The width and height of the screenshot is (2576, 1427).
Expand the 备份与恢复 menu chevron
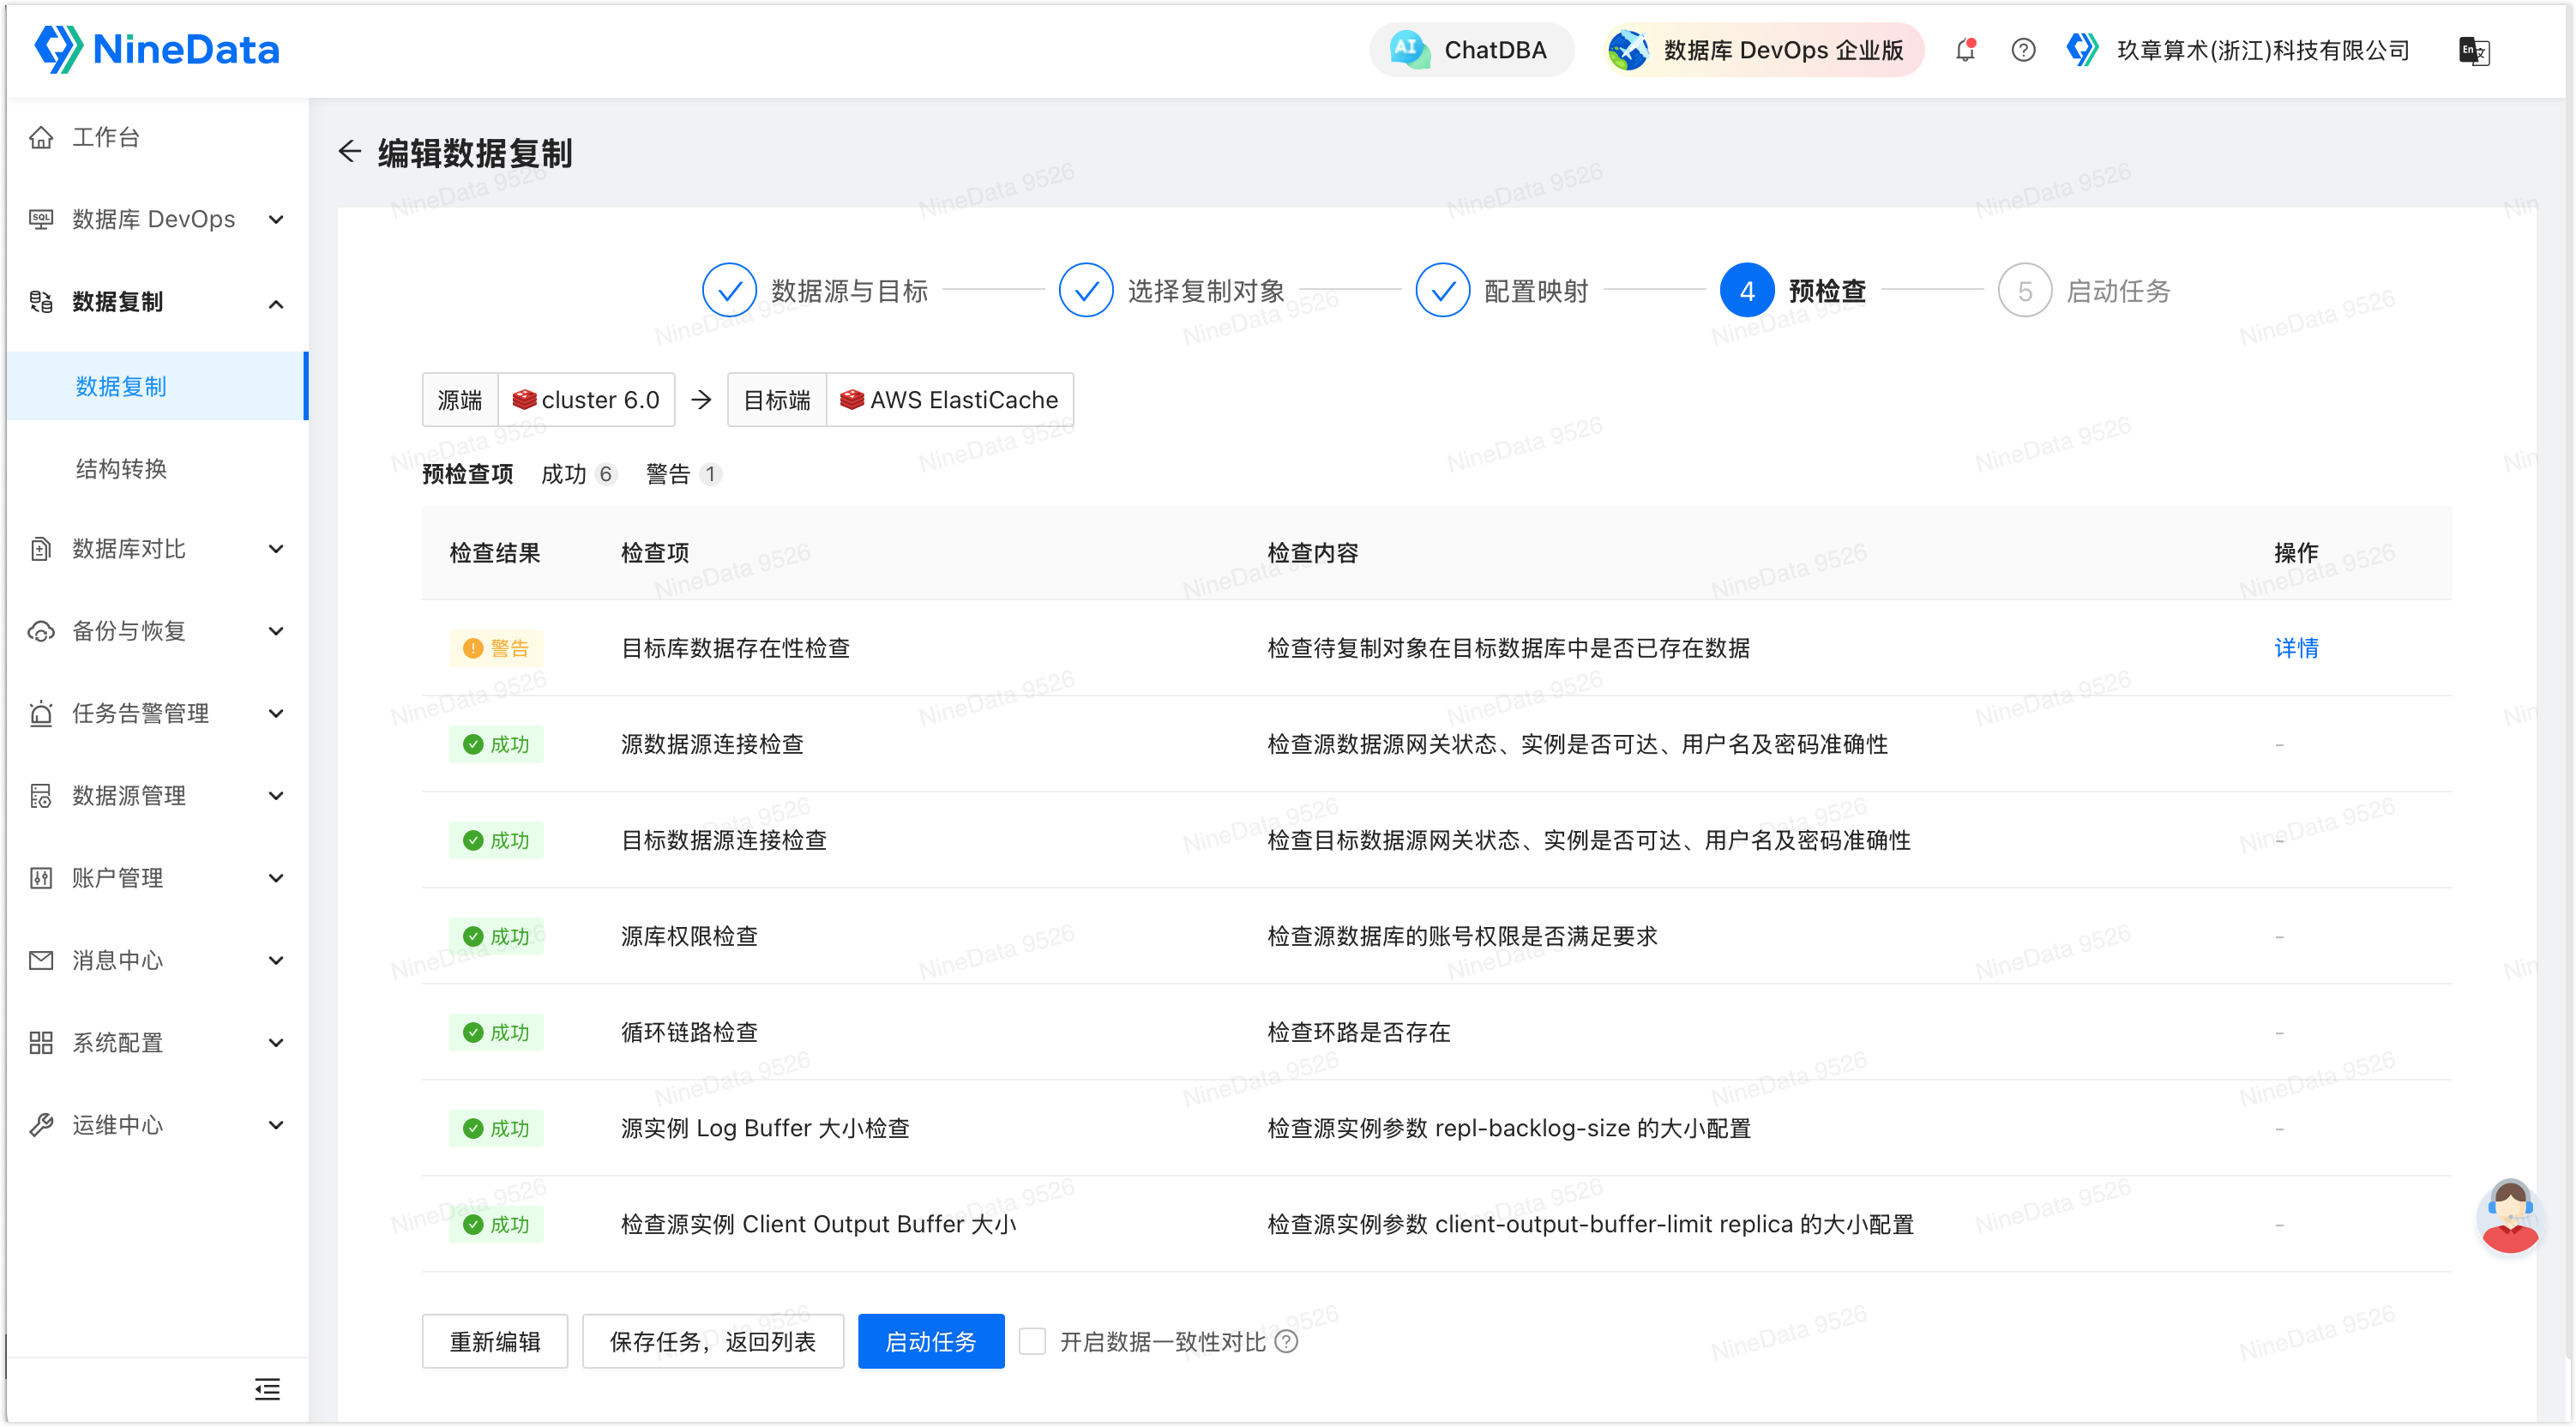[276, 630]
